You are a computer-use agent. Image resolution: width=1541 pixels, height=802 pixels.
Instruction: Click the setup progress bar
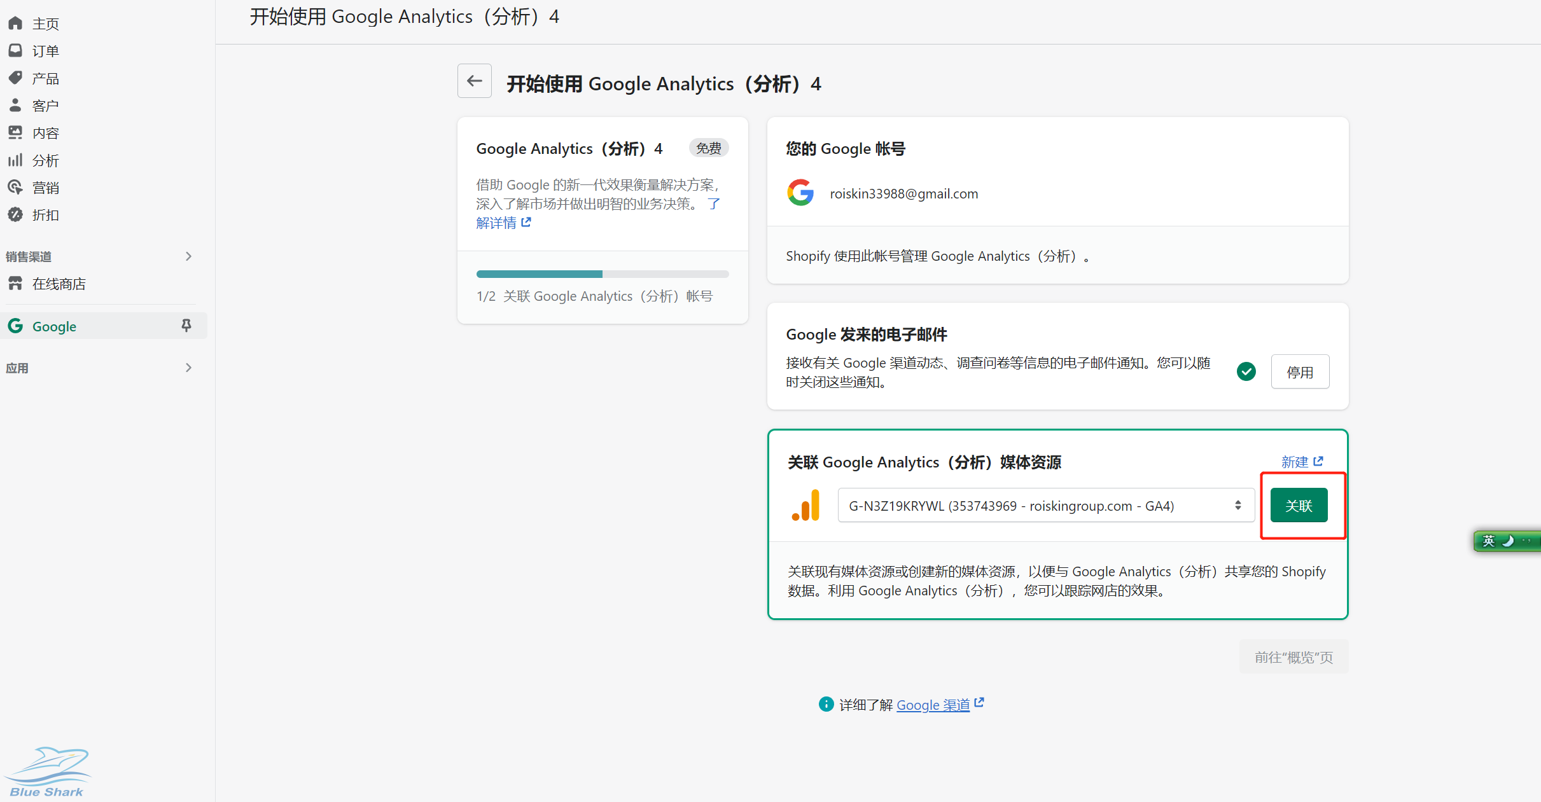click(603, 274)
